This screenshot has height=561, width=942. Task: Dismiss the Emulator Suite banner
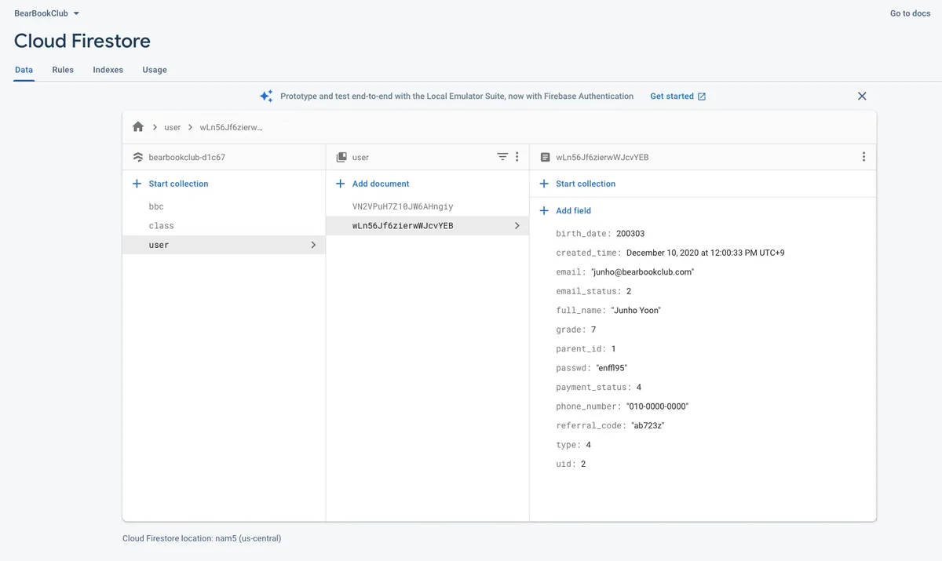point(862,97)
